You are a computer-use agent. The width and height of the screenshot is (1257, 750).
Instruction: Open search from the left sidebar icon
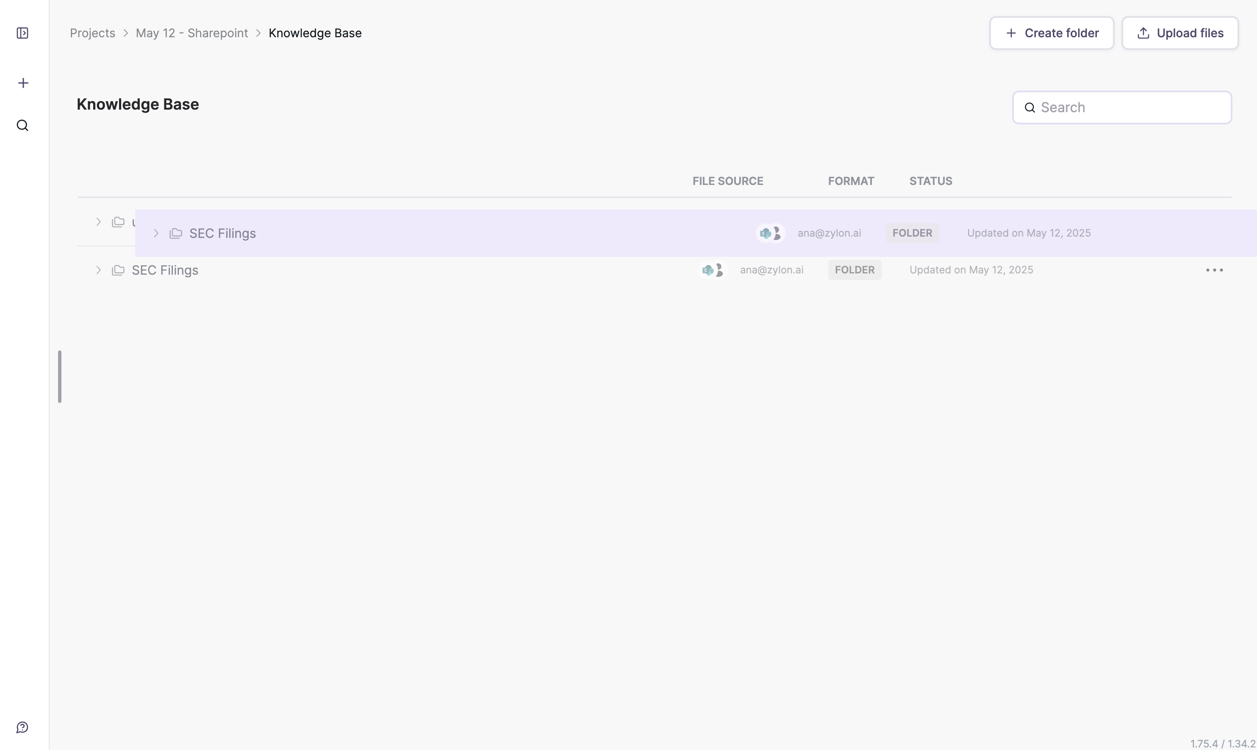pos(22,125)
